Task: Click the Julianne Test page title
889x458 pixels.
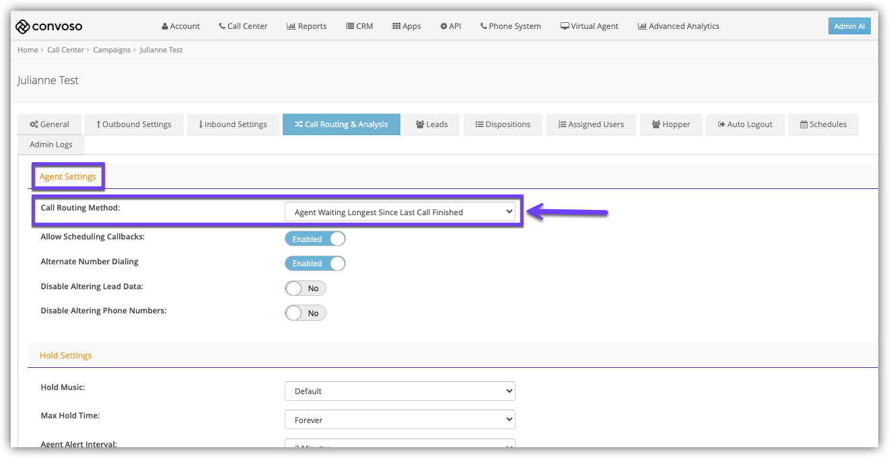Action: pos(48,80)
